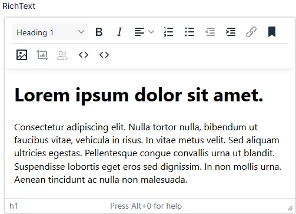Click the crop image icon
This screenshot has height=214, width=296.
click(x=42, y=55)
